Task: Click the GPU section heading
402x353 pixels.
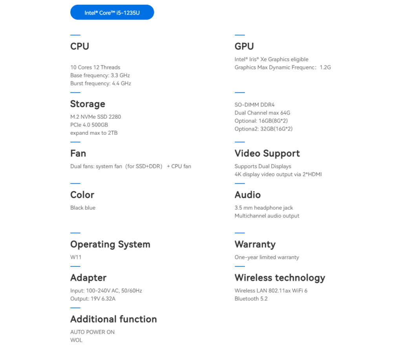Action: point(244,46)
